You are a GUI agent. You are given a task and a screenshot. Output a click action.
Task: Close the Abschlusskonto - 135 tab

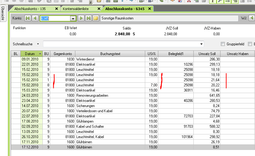(57, 9)
